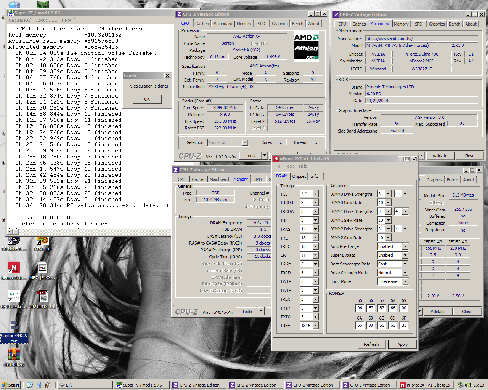Click Apply in nForce2XT
488x390 pixels.
coord(403,344)
